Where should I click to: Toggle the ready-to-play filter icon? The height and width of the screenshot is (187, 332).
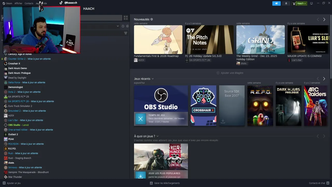[x=127, y=26]
